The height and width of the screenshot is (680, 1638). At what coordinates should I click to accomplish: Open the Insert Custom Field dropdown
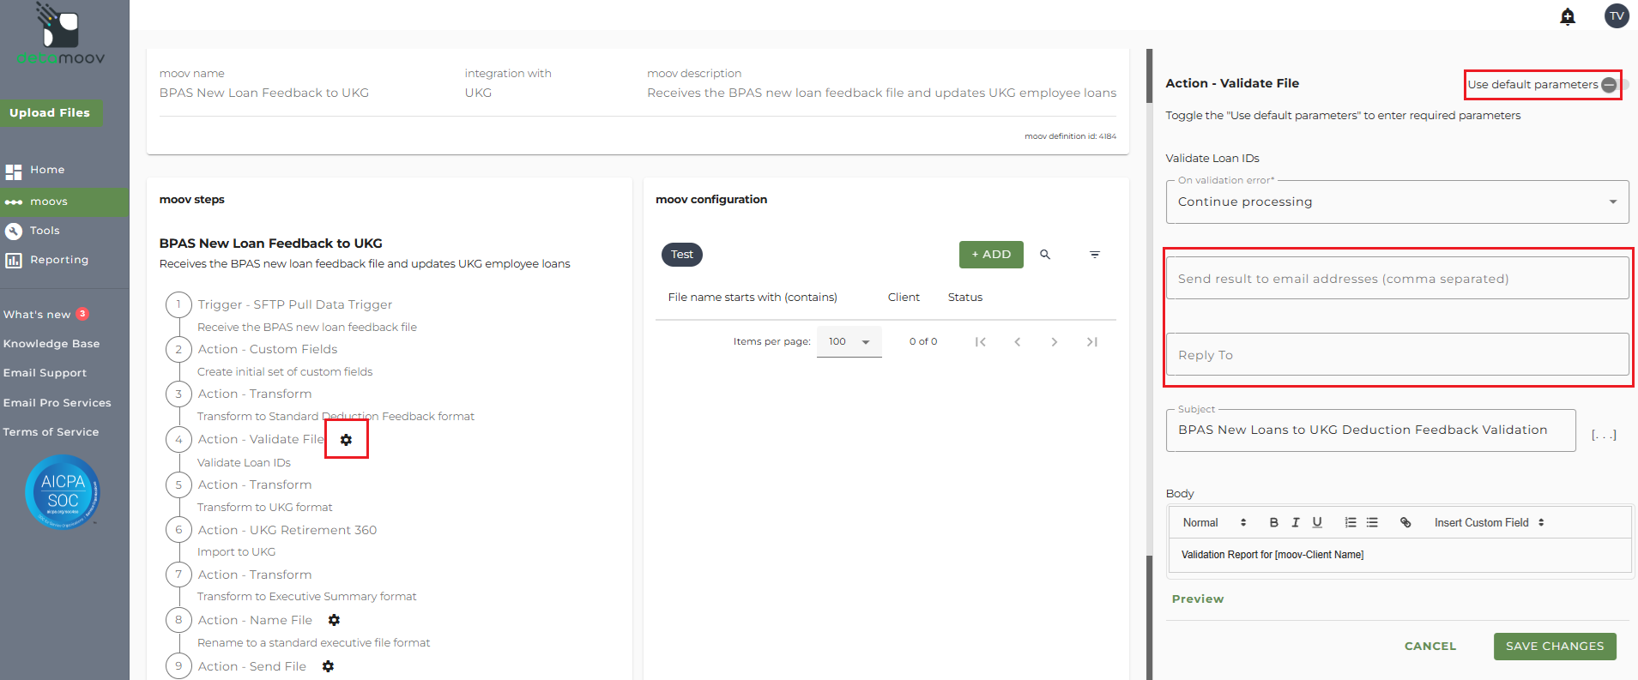pos(1490,523)
